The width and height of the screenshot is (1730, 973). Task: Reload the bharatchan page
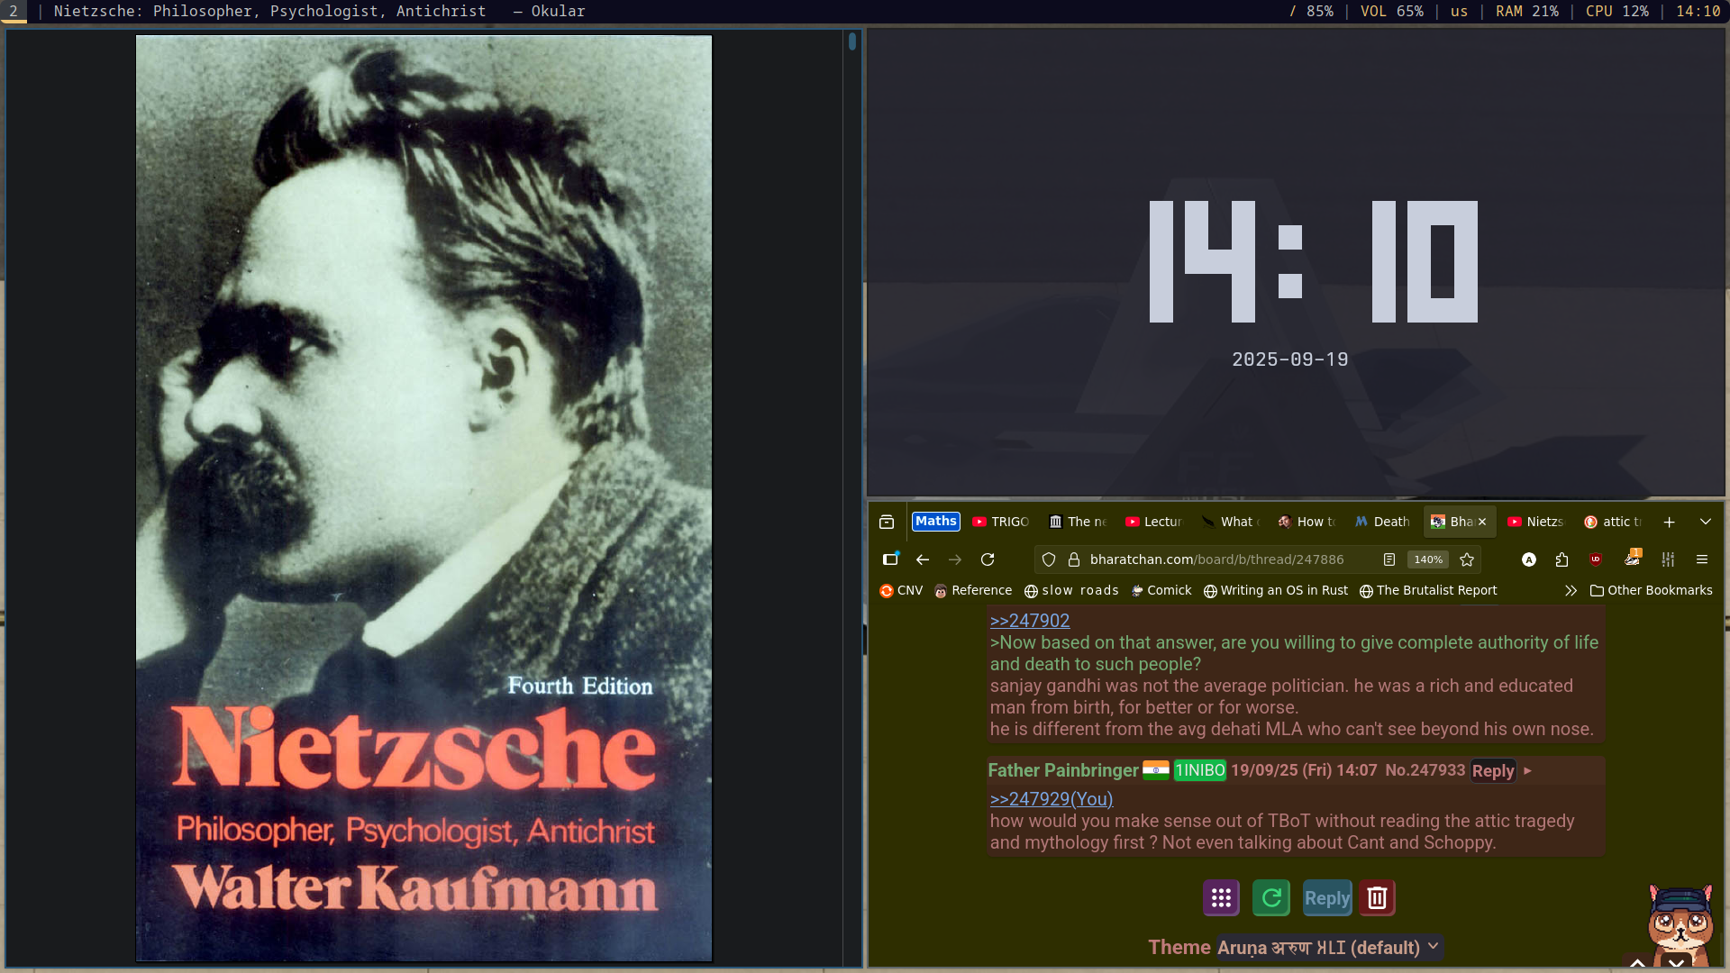[988, 559]
